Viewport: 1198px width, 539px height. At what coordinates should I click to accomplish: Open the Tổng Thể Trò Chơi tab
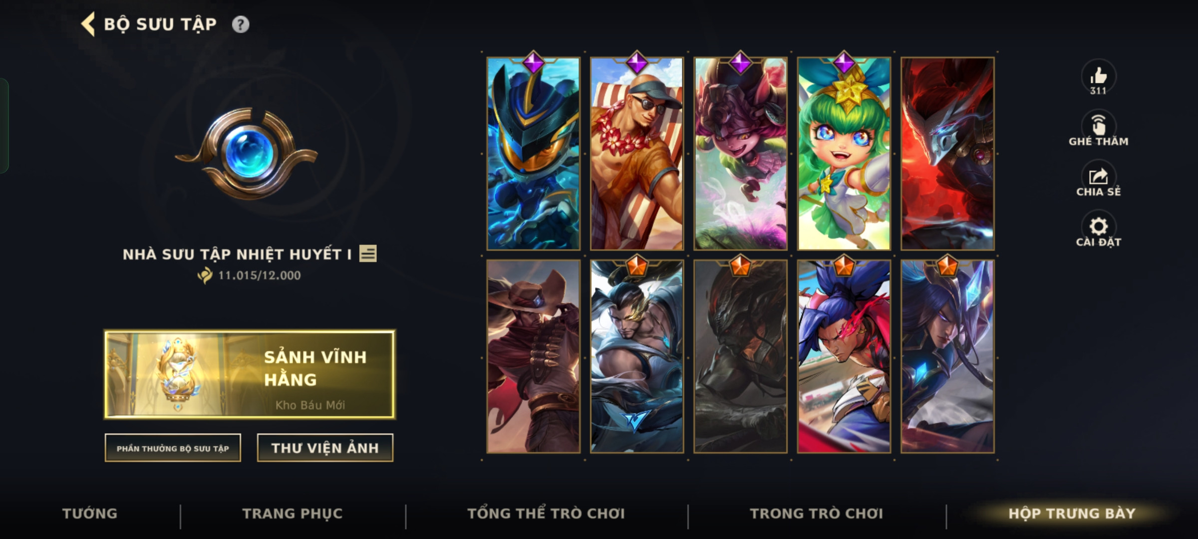tap(546, 514)
